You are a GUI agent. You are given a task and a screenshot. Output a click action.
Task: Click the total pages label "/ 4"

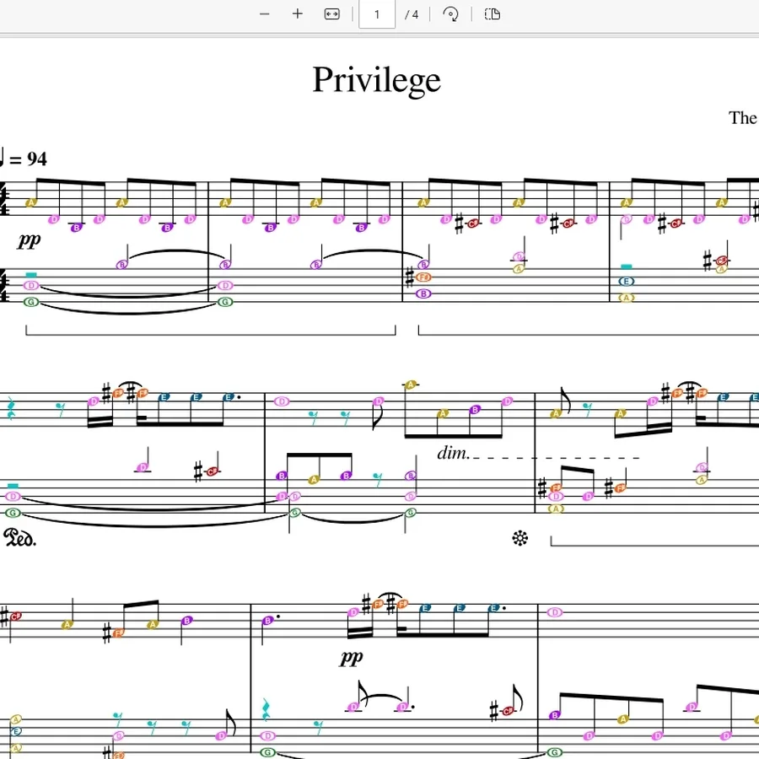pyautogui.click(x=412, y=14)
